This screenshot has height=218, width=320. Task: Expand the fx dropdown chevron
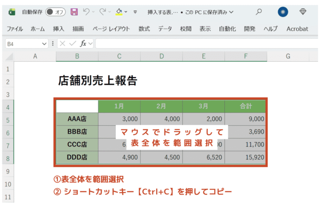tap(90, 44)
